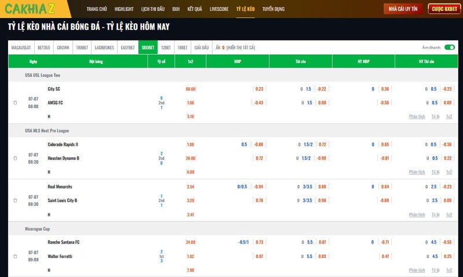Screen dimensions: 463x277
Task: Click the CAKHIAZ logo
Action: coord(30,9)
